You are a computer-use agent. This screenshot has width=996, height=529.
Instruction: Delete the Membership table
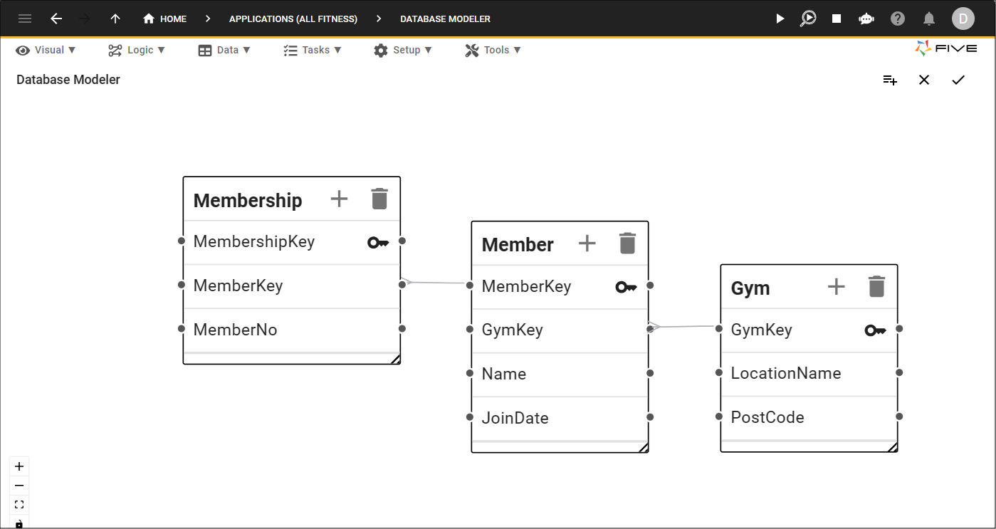pos(379,199)
